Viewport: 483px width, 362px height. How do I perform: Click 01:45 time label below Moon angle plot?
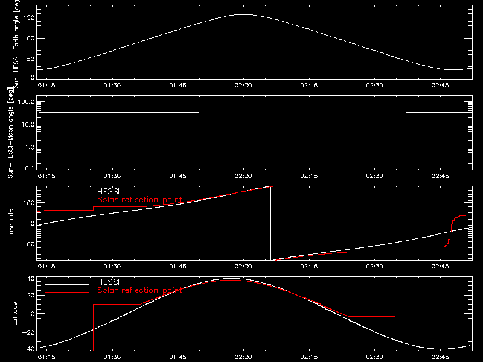(x=178, y=176)
